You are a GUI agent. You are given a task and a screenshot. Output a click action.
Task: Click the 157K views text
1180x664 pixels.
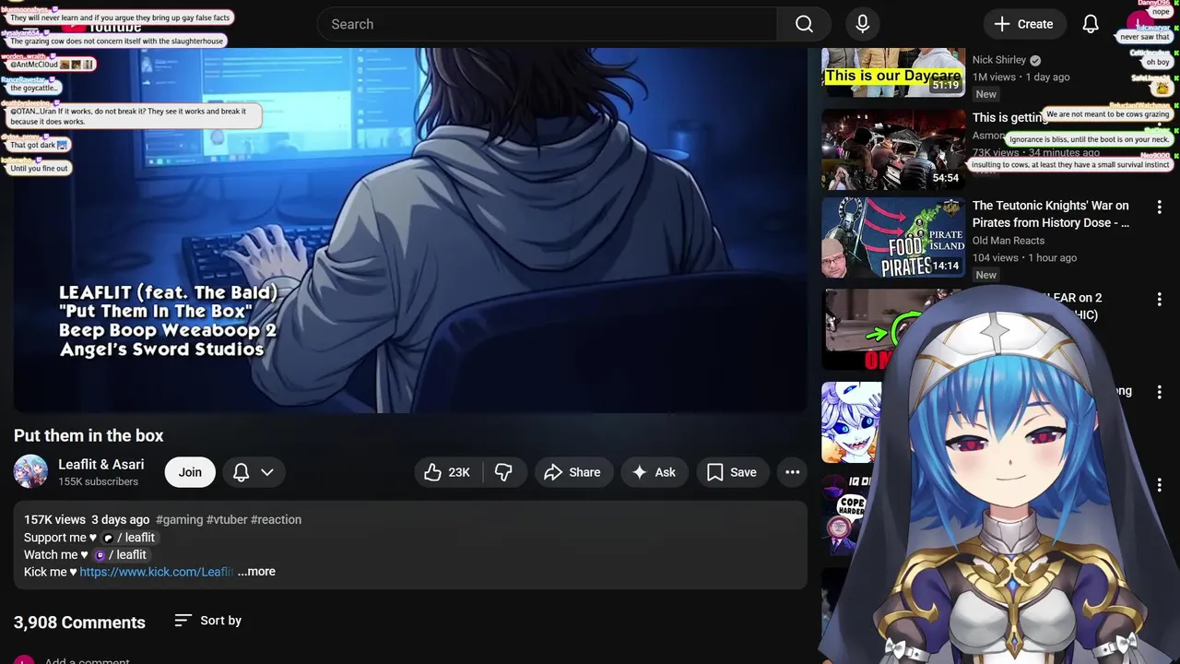pyautogui.click(x=54, y=519)
